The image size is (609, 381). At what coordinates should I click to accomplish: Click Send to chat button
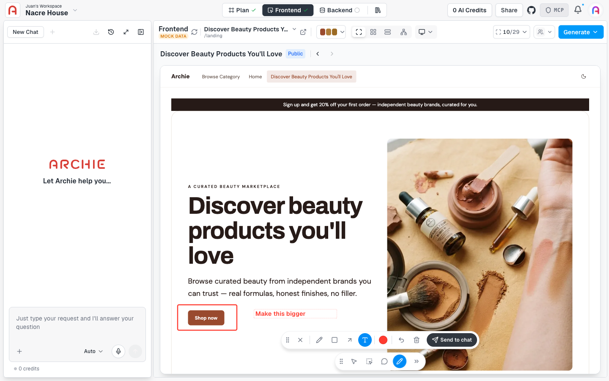coord(452,340)
